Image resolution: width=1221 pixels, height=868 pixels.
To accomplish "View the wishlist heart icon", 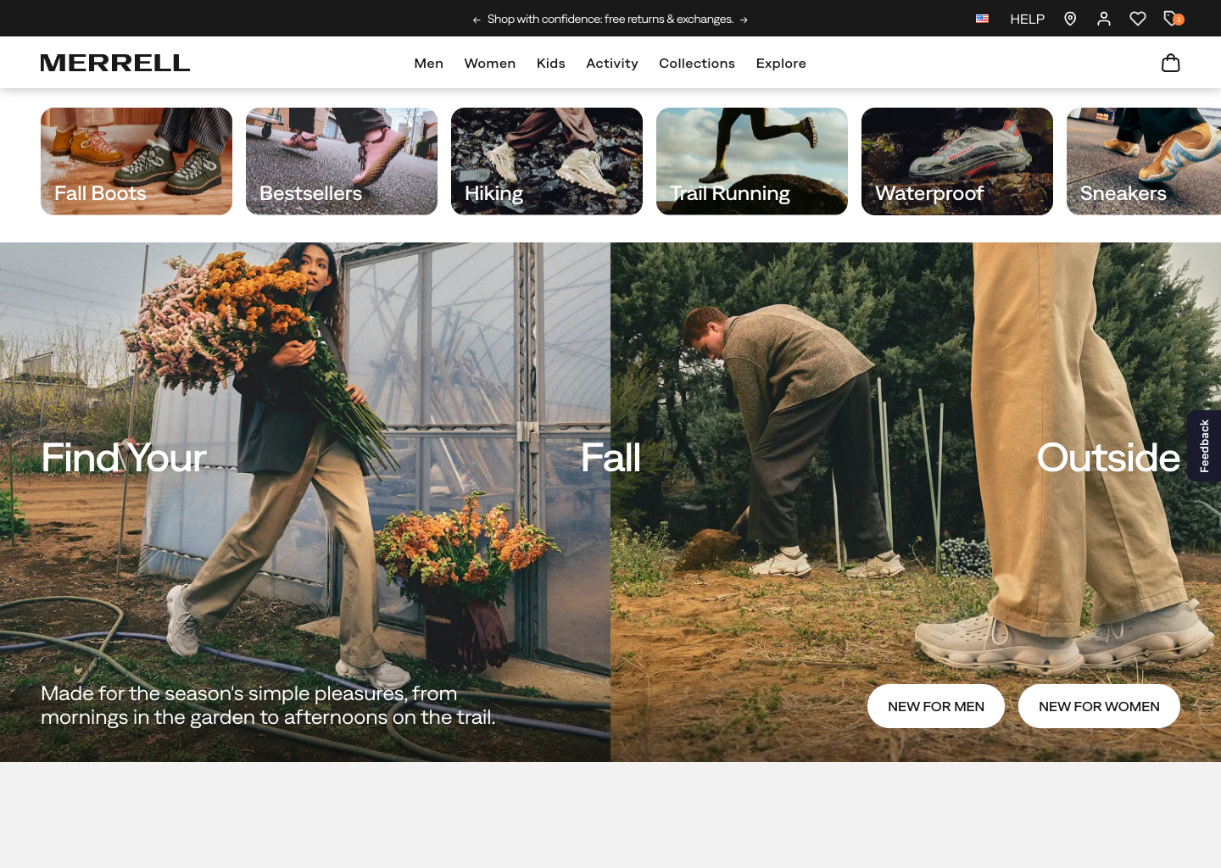I will click(x=1138, y=19).
